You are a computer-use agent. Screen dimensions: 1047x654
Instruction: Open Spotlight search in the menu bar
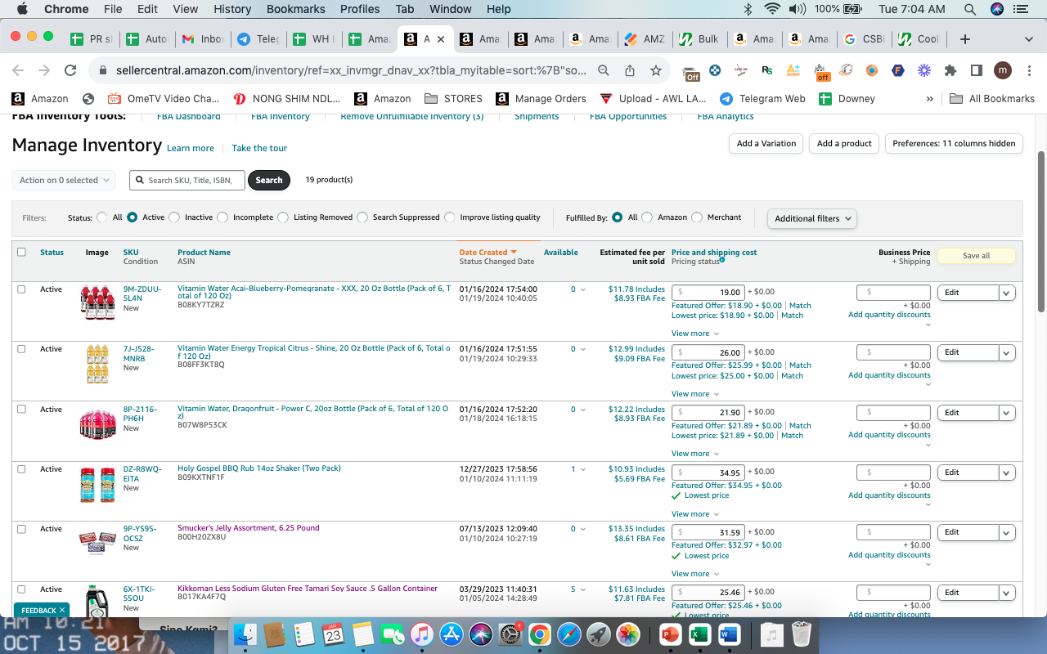click(970, 9)
